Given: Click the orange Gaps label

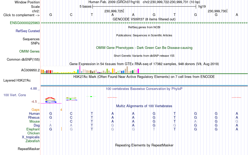Looking at the screenshot, I should [36, 110].
